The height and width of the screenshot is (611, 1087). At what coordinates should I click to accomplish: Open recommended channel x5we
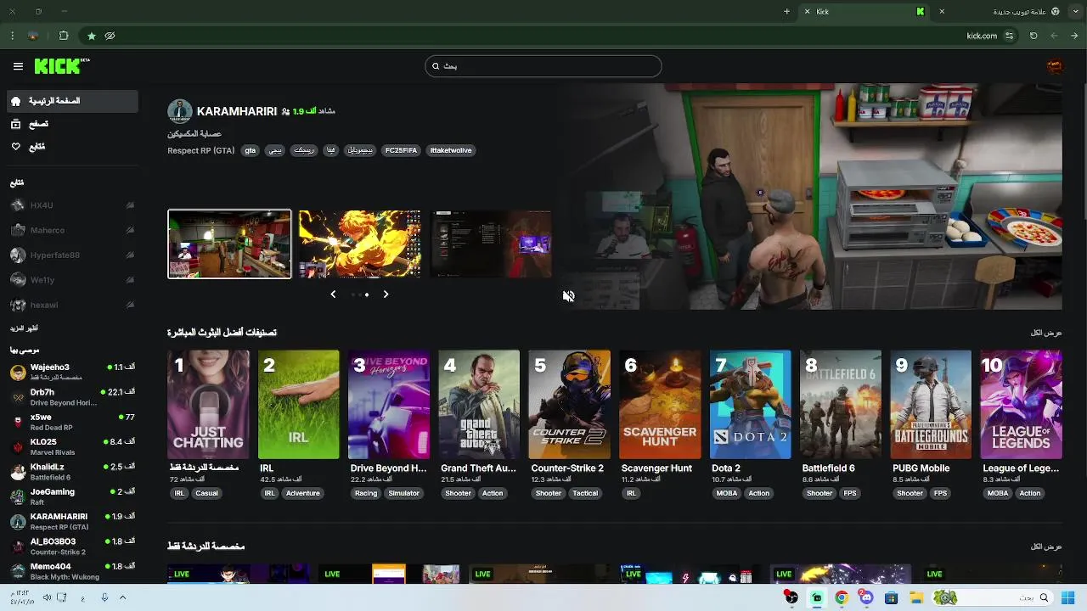pyautogui.click(x=72, y=422)
